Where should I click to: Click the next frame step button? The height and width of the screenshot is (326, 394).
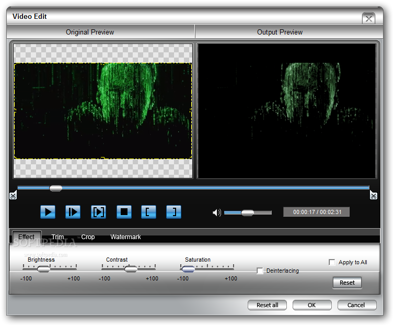click(x=73, y=212)
